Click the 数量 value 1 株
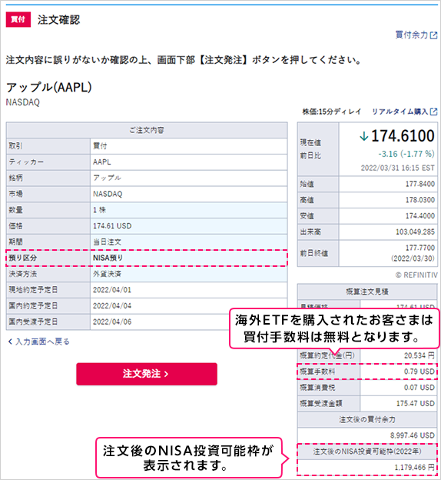Screen dimensions: 441x480 99,210
